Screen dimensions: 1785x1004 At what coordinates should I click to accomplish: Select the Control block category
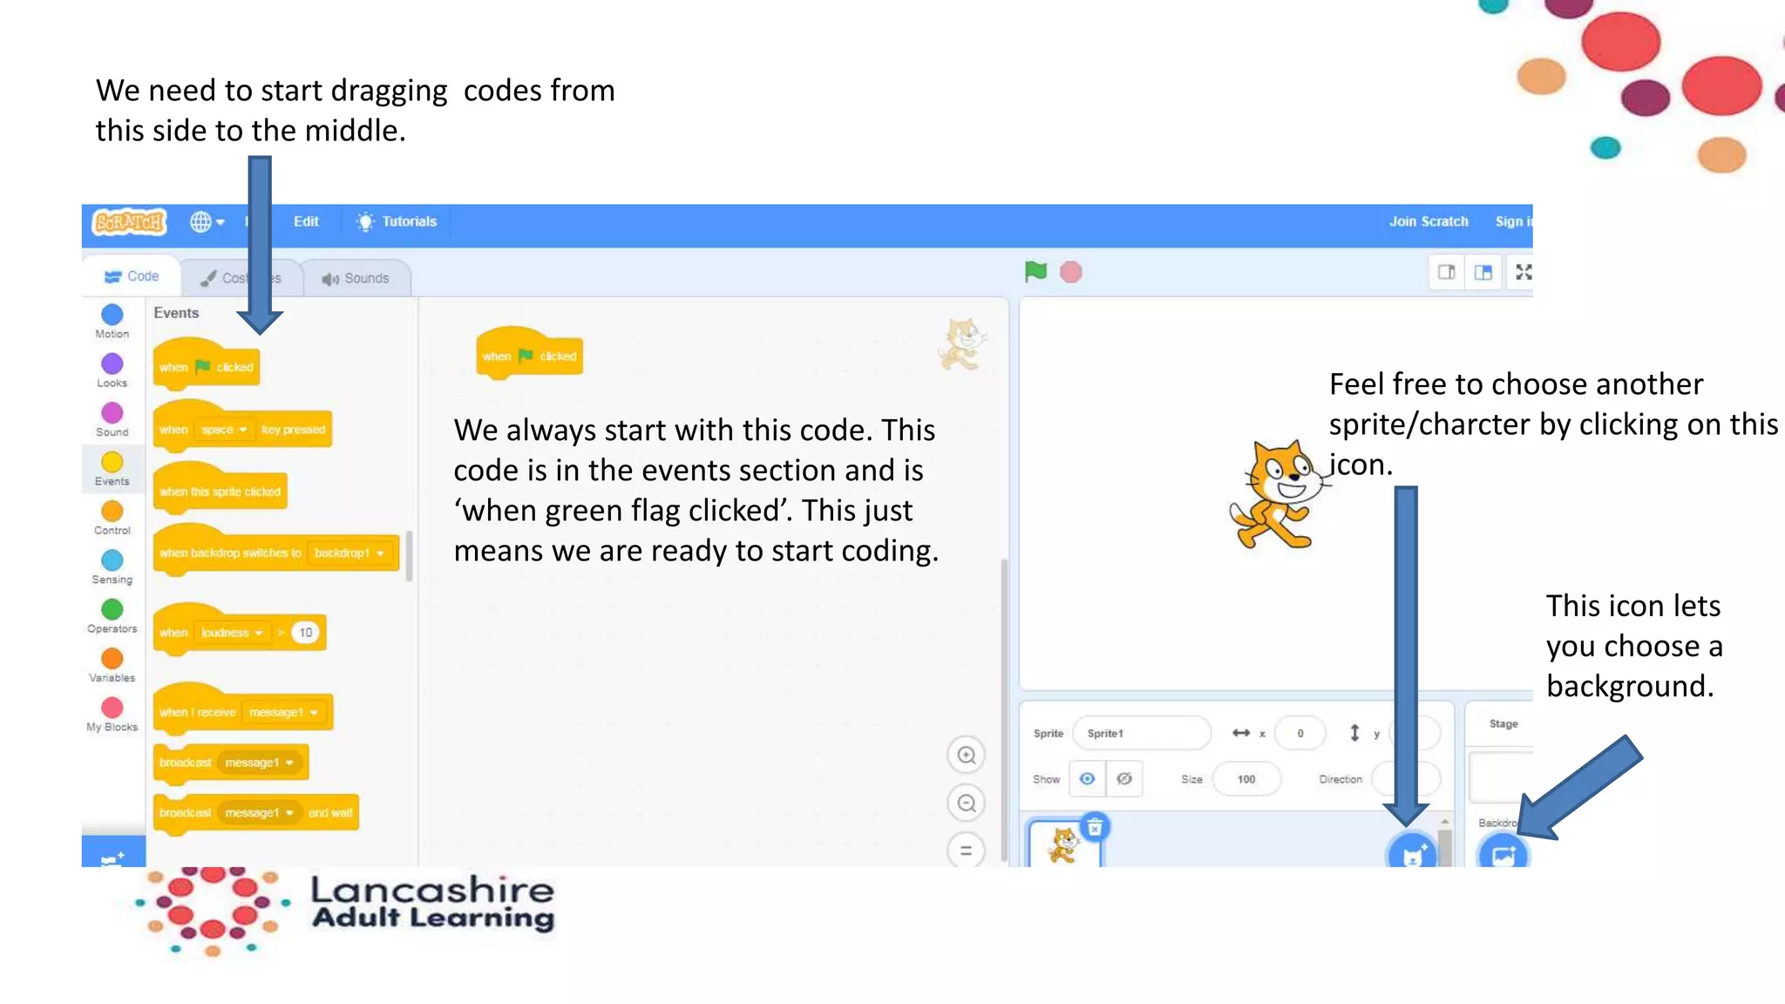point(112,518)
